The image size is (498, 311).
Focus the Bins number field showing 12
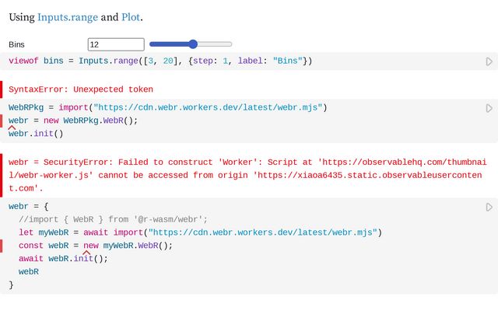[x=116, y=44]
